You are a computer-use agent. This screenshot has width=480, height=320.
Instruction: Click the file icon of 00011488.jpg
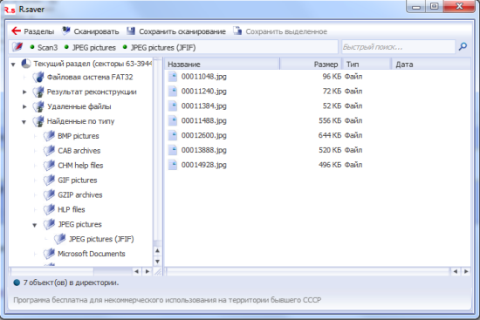point(173,120)
